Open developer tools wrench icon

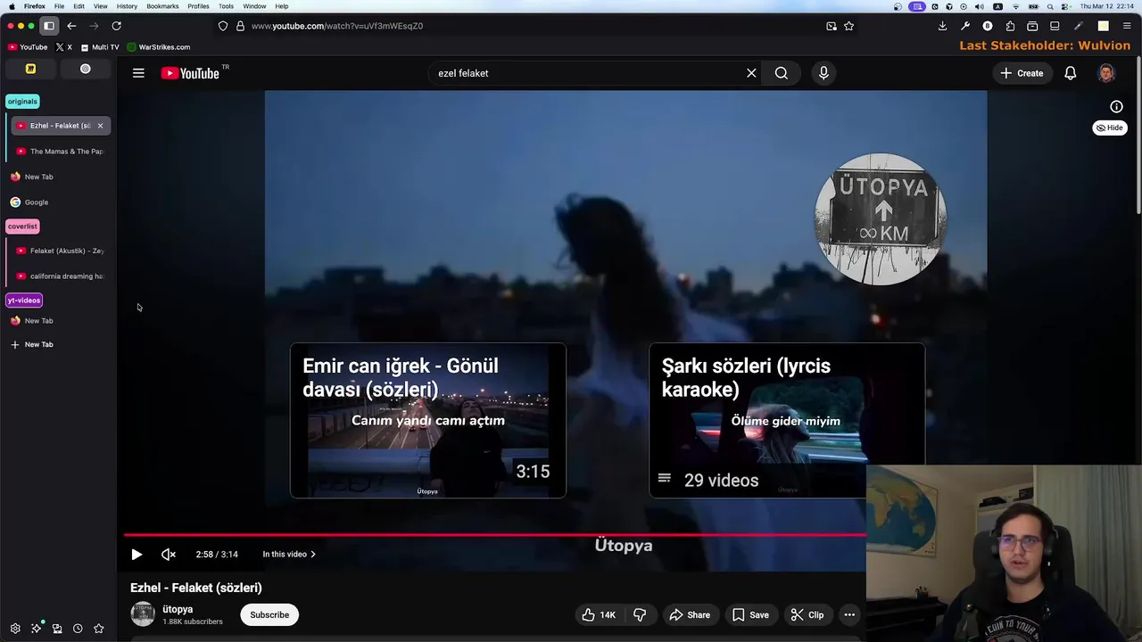[965, 26]
